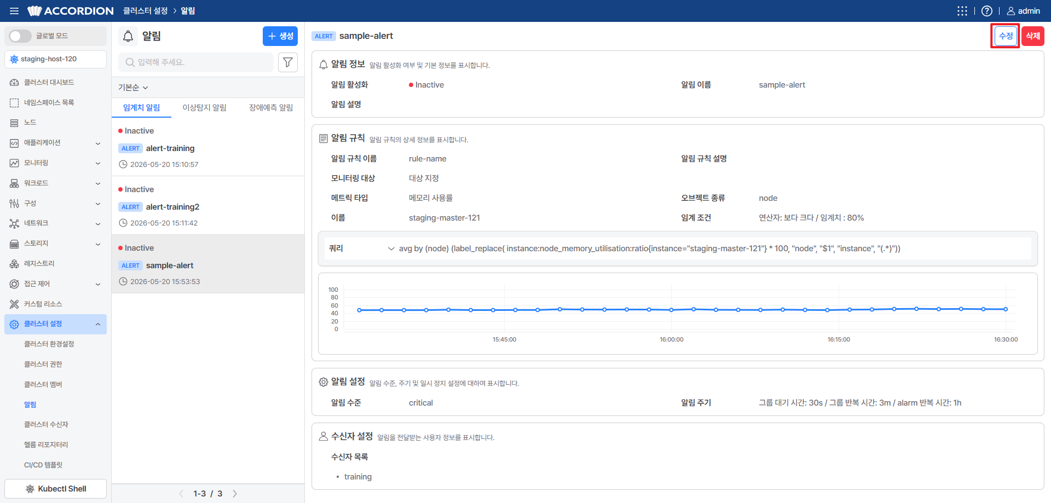The width and height of the screenshot is (1051, 503).
Task: Expand the 스토리지 menu
Action: tap(55, 244)
